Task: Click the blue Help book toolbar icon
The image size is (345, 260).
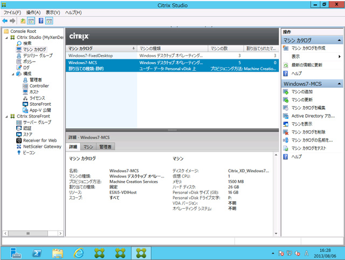Action: point(41,20)
